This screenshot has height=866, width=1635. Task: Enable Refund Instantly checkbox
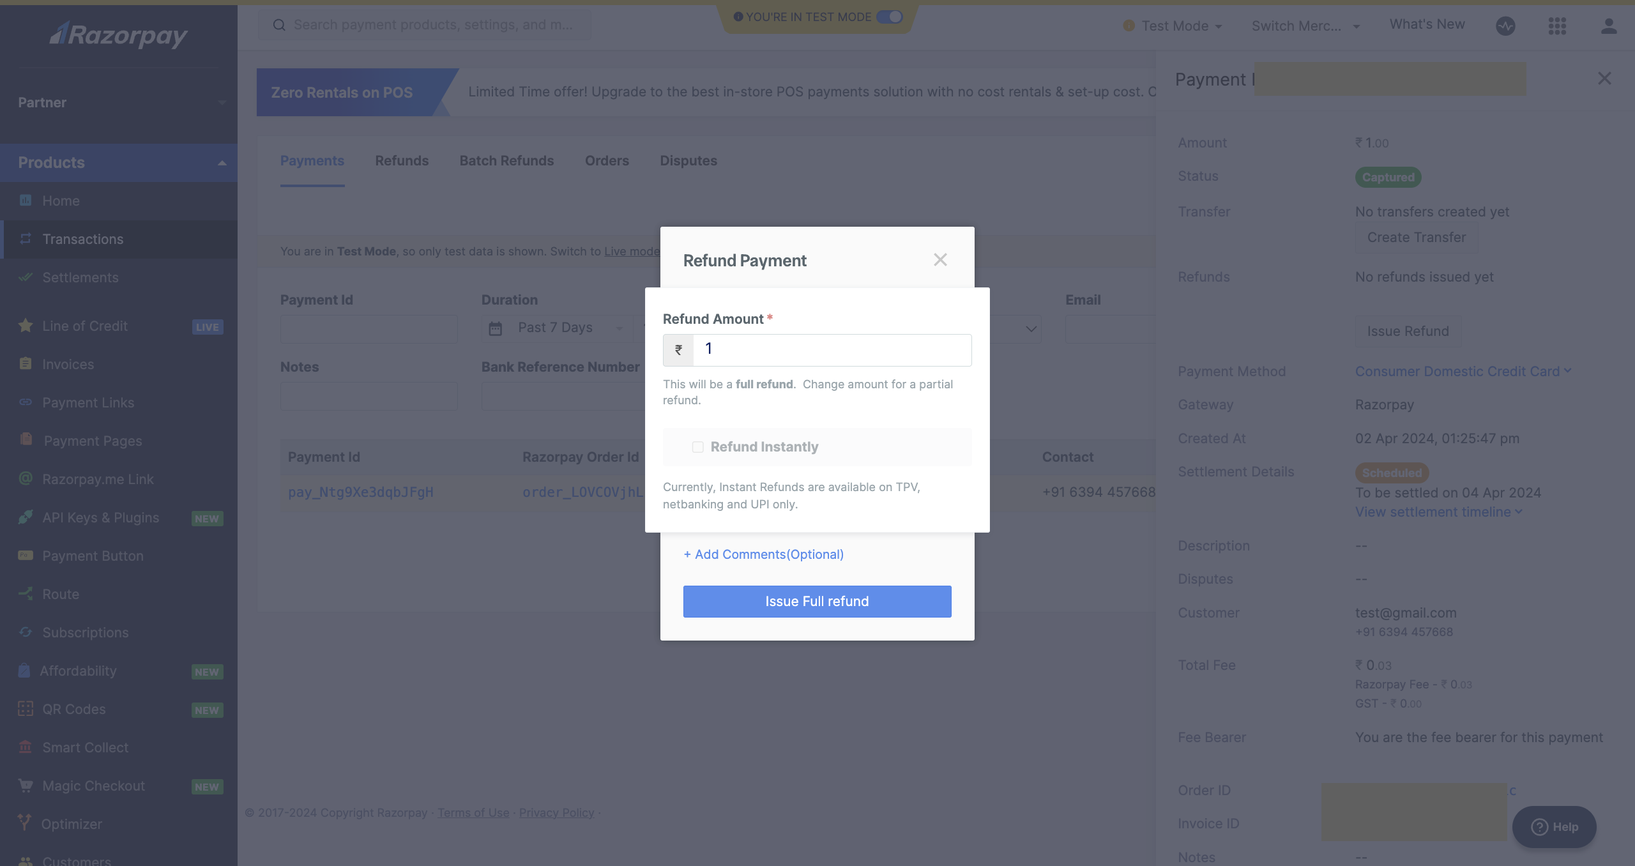[697, 445]
